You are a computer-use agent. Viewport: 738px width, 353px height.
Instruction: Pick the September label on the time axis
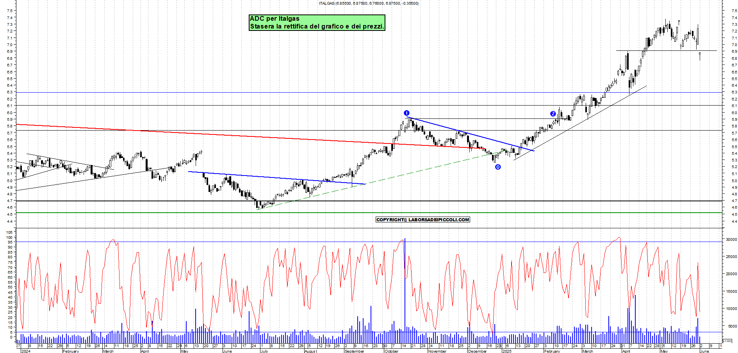coord(354,351)
